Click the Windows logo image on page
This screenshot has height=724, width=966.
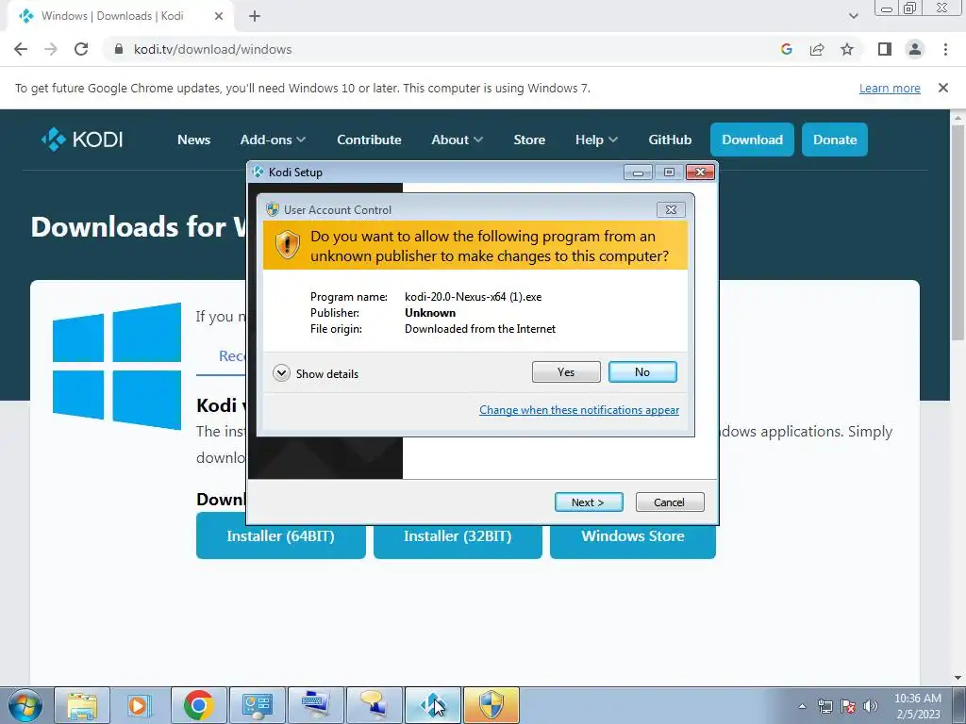coord(117,367)
